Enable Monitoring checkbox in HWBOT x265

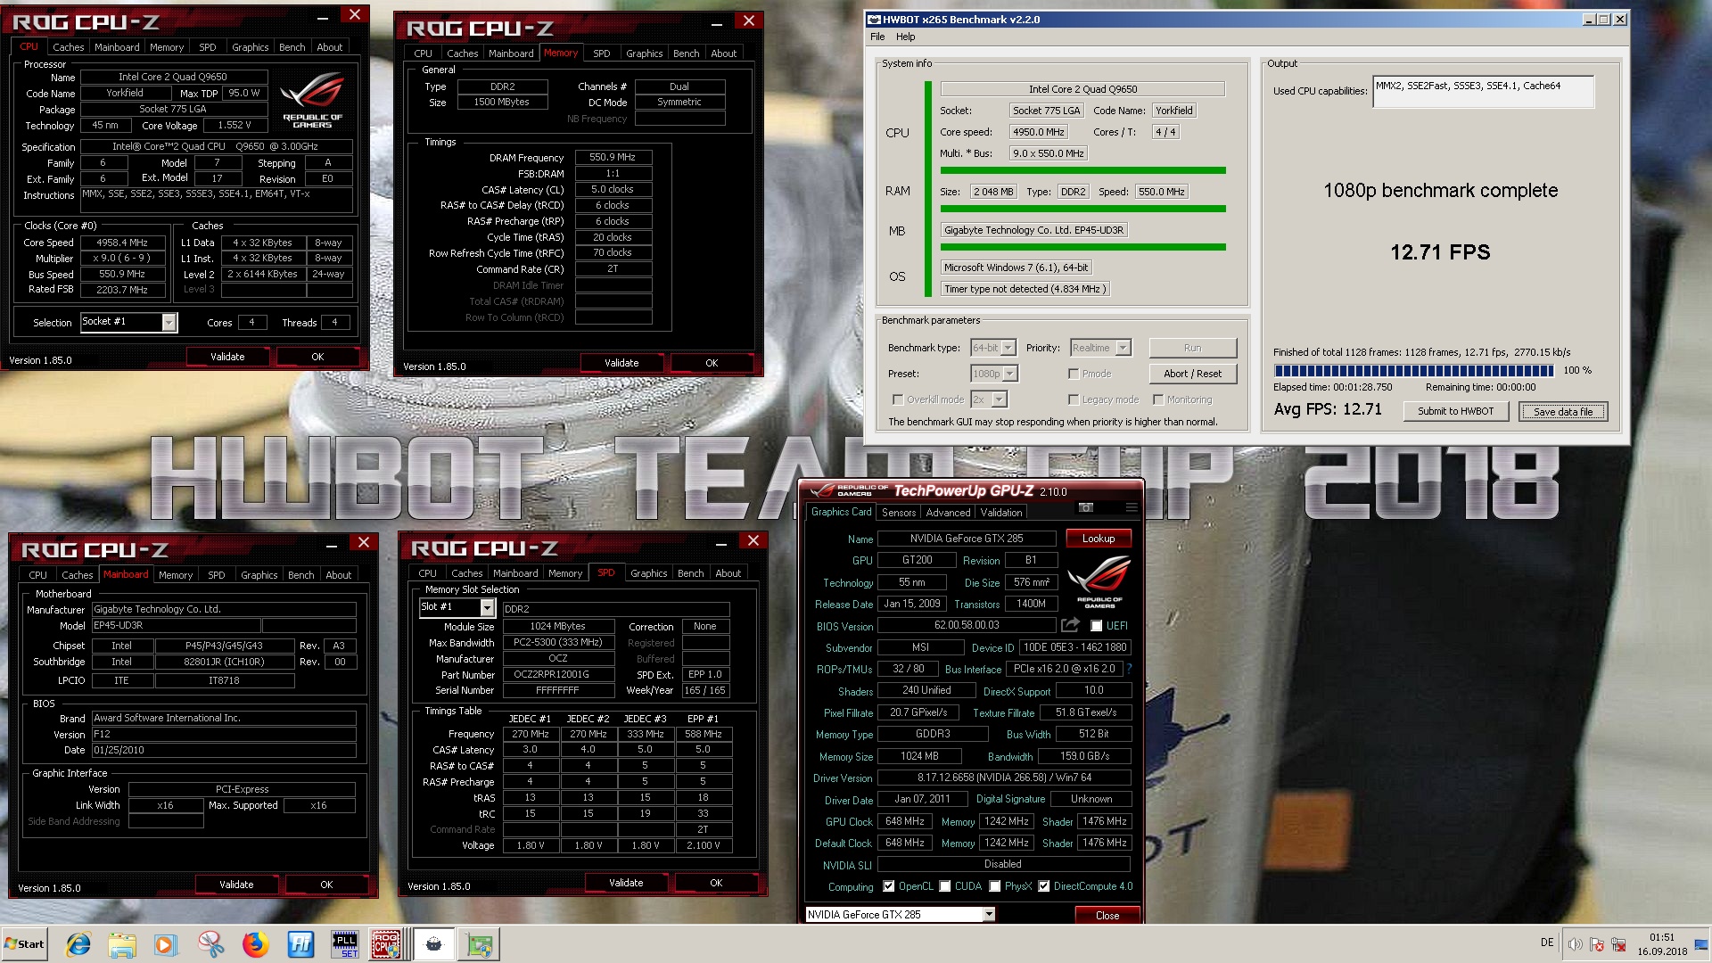1158,399
